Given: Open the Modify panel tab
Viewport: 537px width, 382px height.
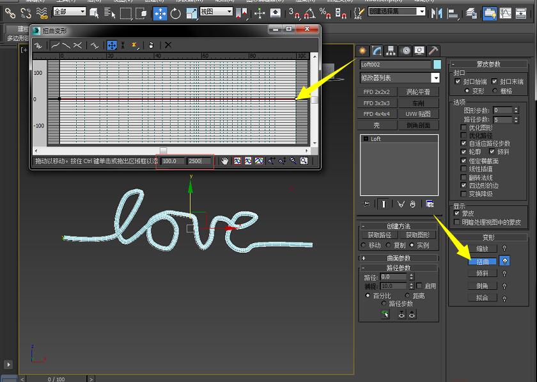Looking at the screenshot, I should [377, 51].
